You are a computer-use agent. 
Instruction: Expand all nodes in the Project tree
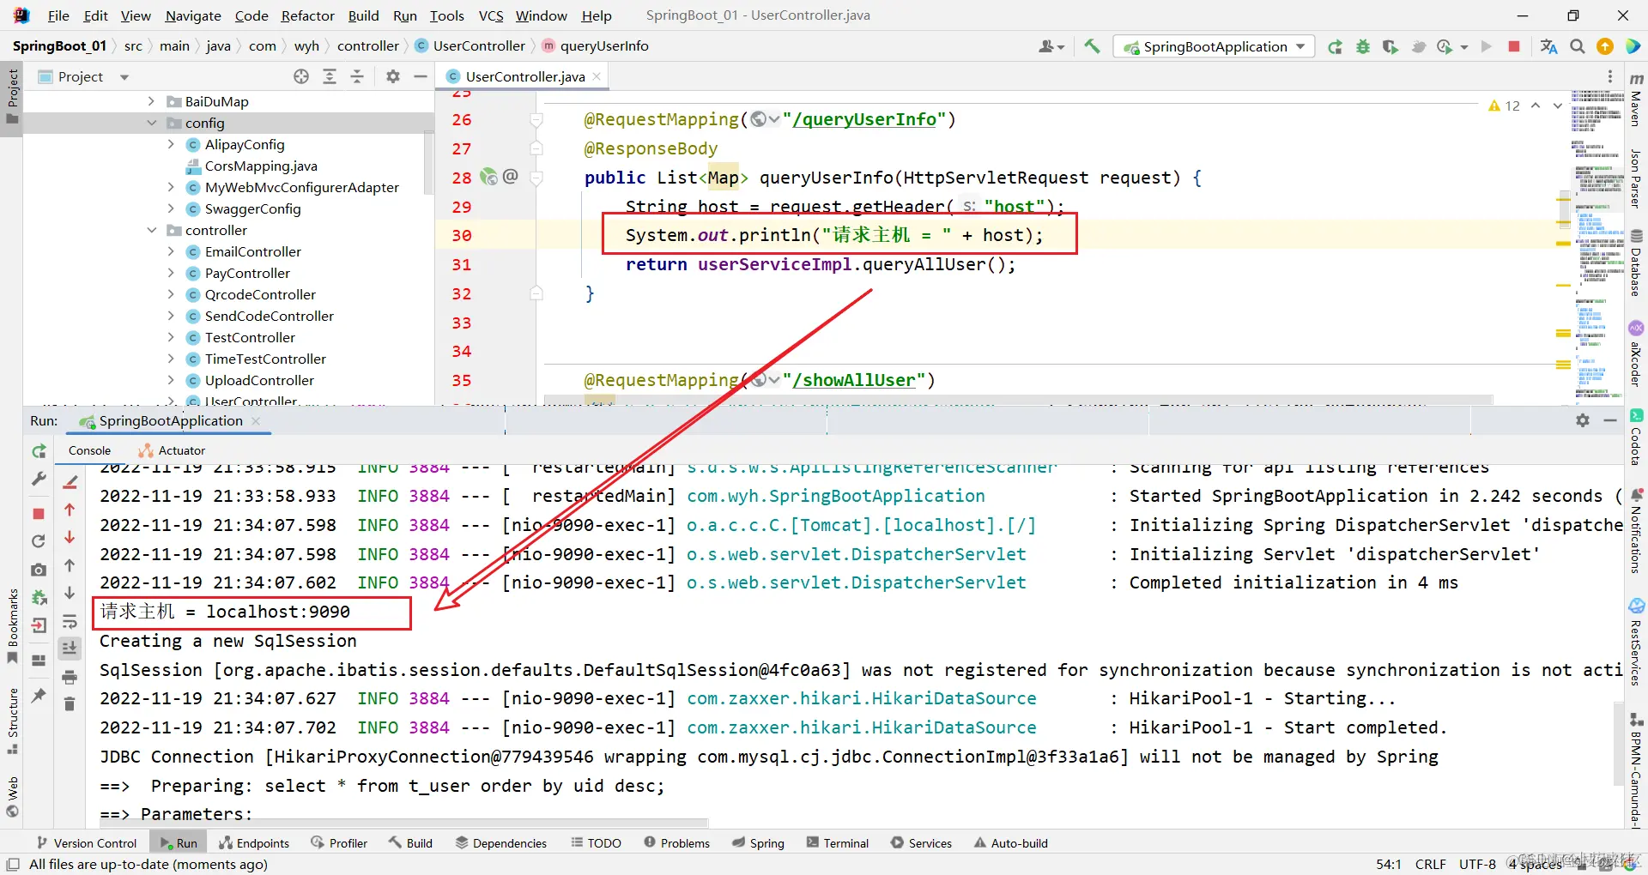[330, 76]
